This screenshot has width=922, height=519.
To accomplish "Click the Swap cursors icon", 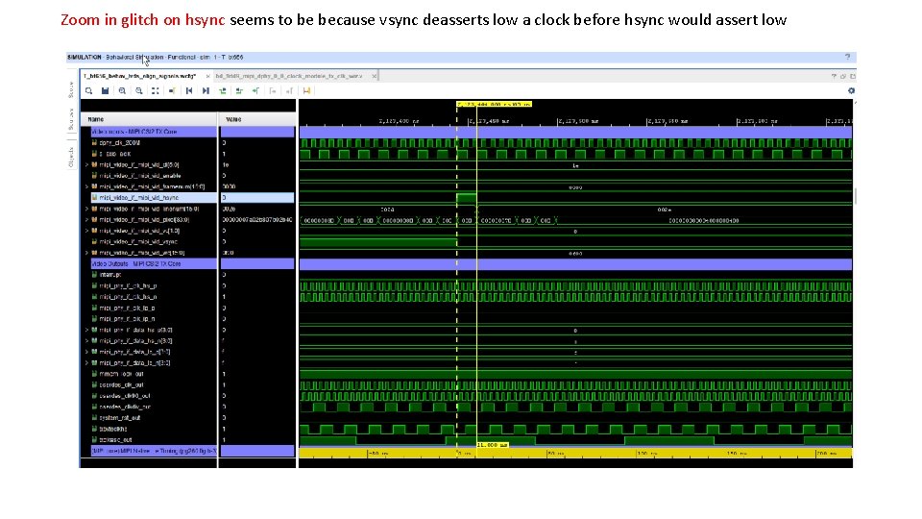I will 306,90.
